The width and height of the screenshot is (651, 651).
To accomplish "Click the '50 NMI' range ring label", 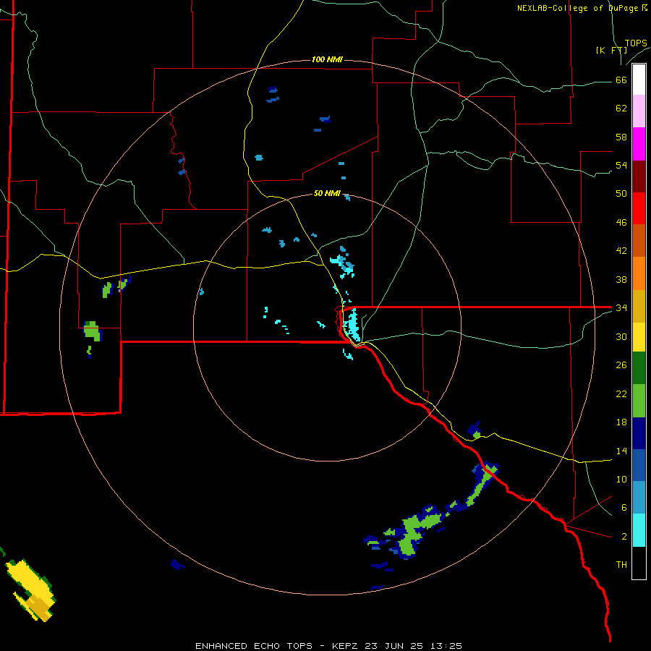I will 327,193.
